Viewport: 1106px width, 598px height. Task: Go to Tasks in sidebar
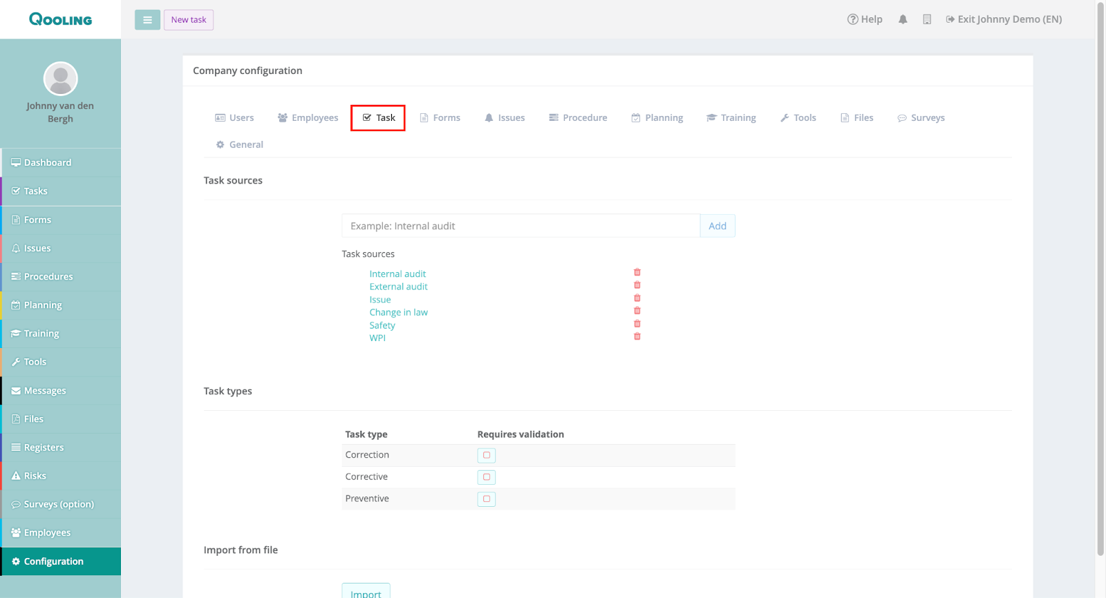(x=61, y=191)
